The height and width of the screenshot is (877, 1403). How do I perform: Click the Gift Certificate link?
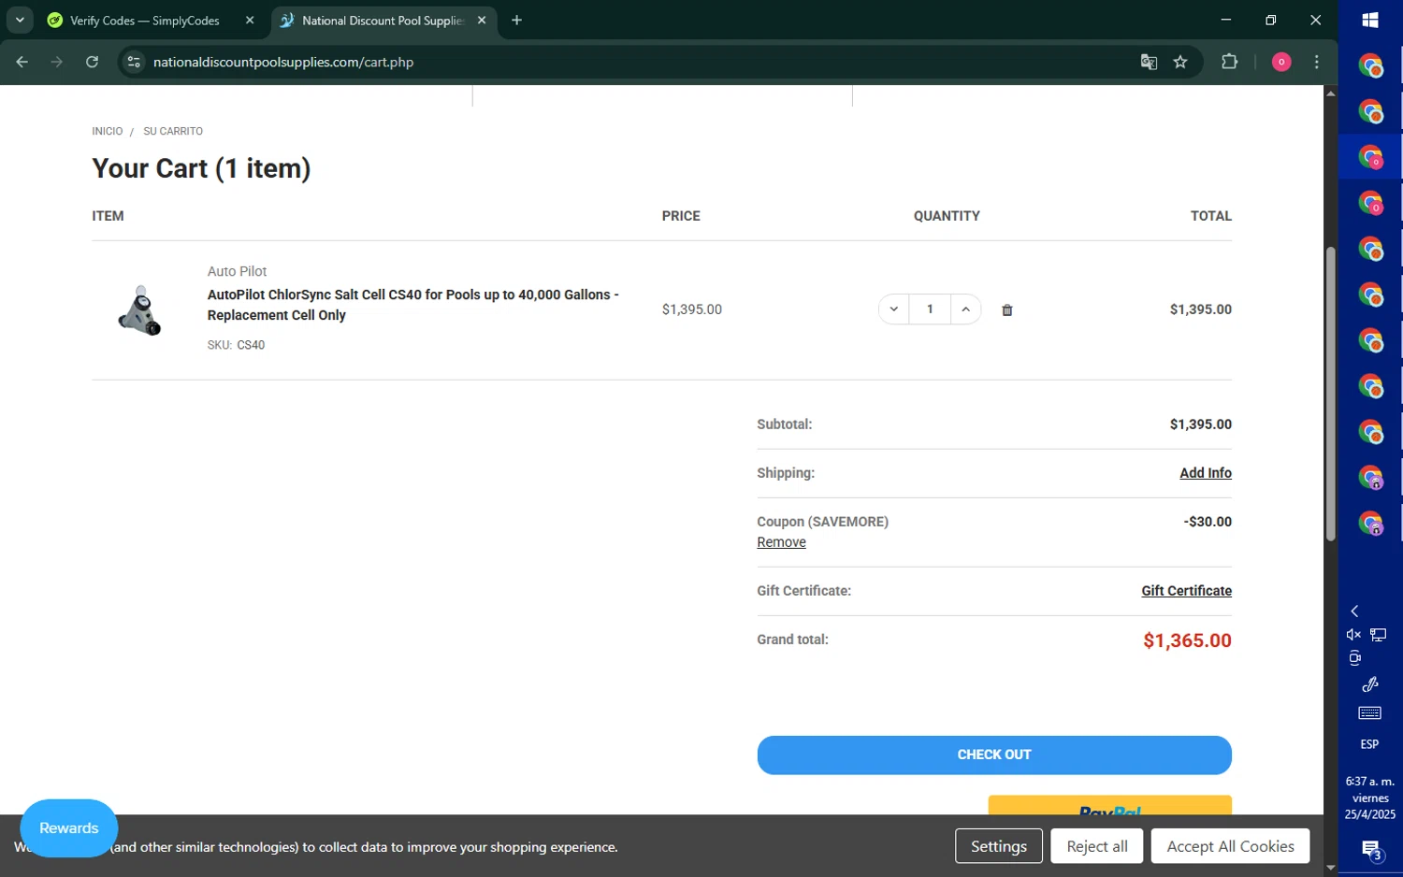coord(1186,591)
